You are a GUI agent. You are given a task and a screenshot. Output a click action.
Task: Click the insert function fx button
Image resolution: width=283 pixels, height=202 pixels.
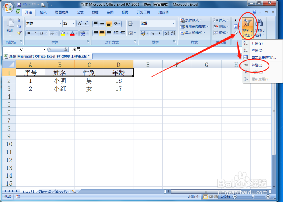click(x=66, y=49)
